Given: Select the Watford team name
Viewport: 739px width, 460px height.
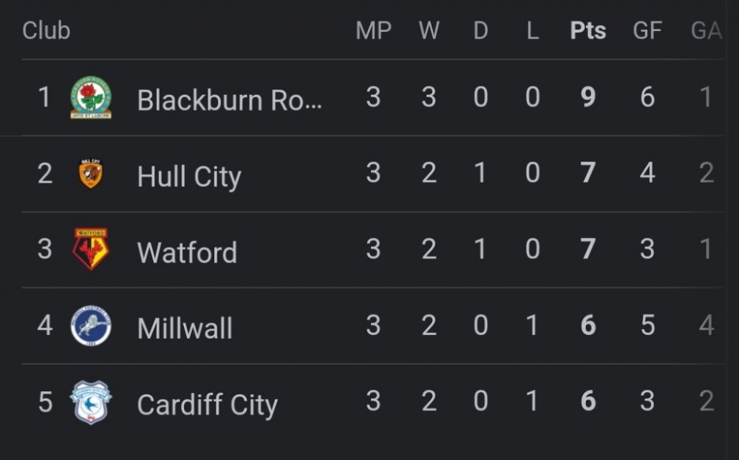Looking at the screenshot, I should pyautogui.click(x=187, y=252).
